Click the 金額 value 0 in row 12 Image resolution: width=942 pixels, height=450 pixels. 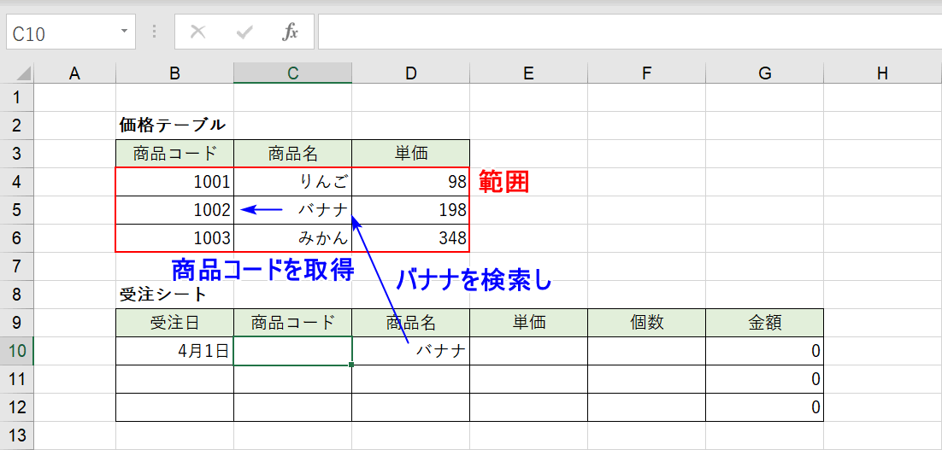tap(764, 406)
